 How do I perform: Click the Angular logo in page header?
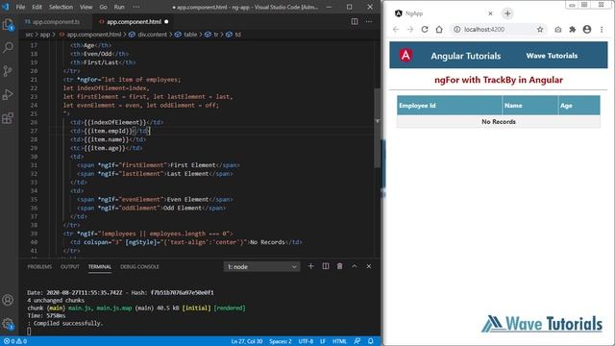[406, 56]
